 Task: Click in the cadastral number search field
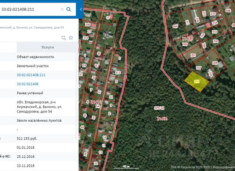29,9
